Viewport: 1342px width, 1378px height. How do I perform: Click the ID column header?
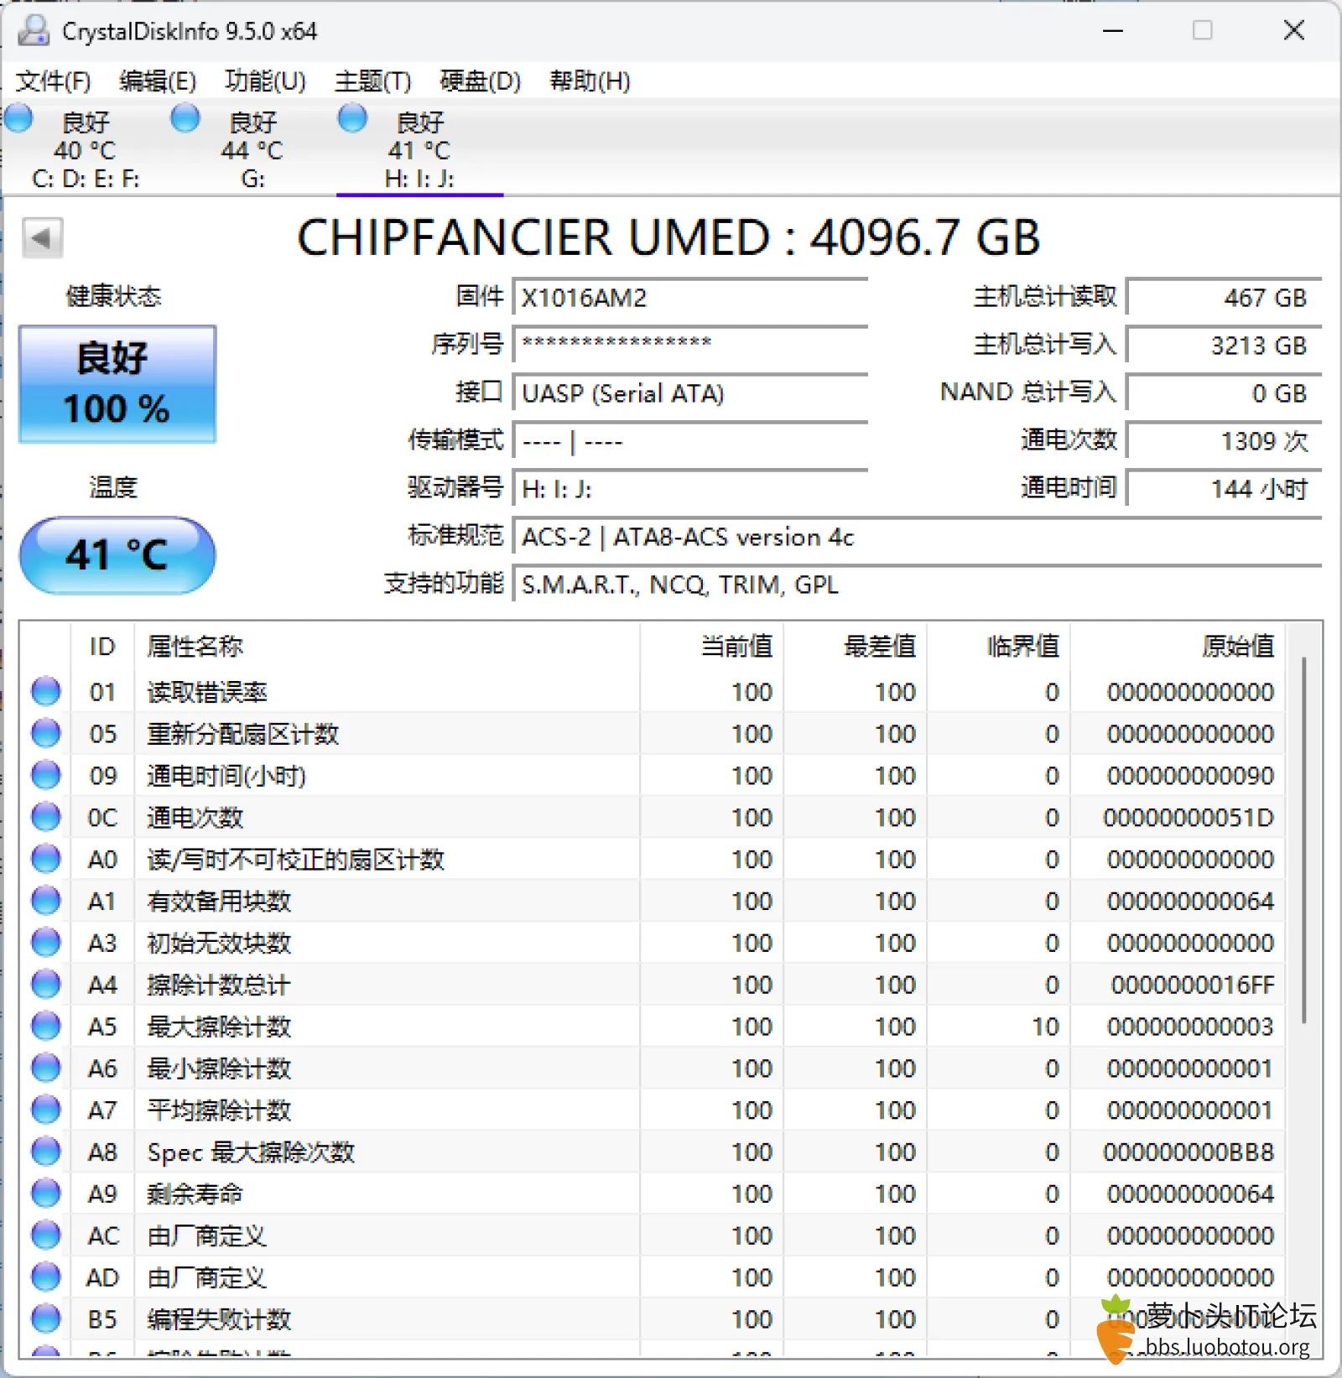tap(102, 647)
